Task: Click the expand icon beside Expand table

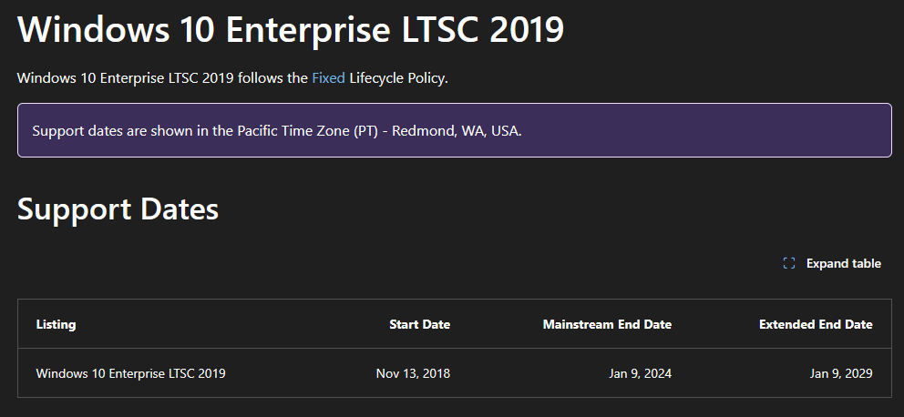Action: 789,264
